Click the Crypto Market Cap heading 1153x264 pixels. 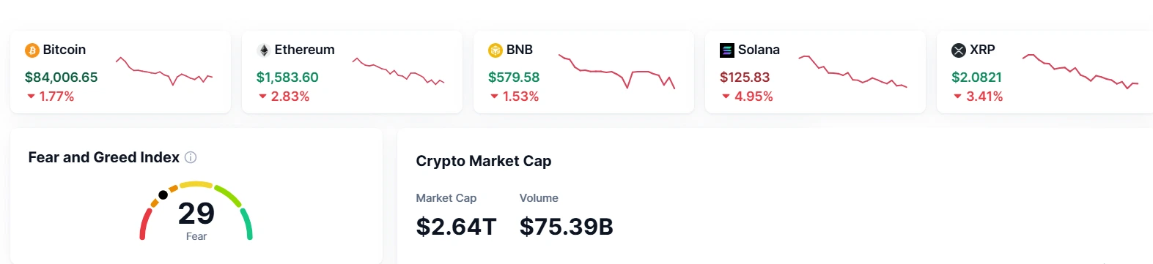click(x=484, y=161)
